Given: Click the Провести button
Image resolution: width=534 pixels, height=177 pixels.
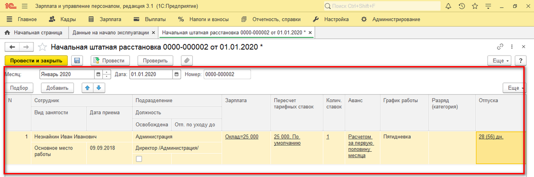Looking at the screenshot, I should pos(110,61).
